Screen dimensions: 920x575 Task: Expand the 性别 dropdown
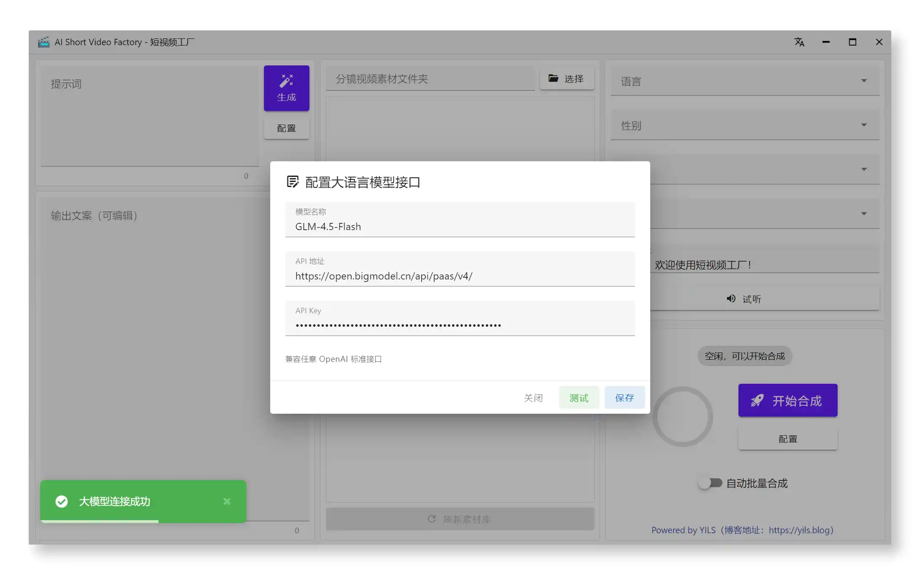click(x=744, y=125)
